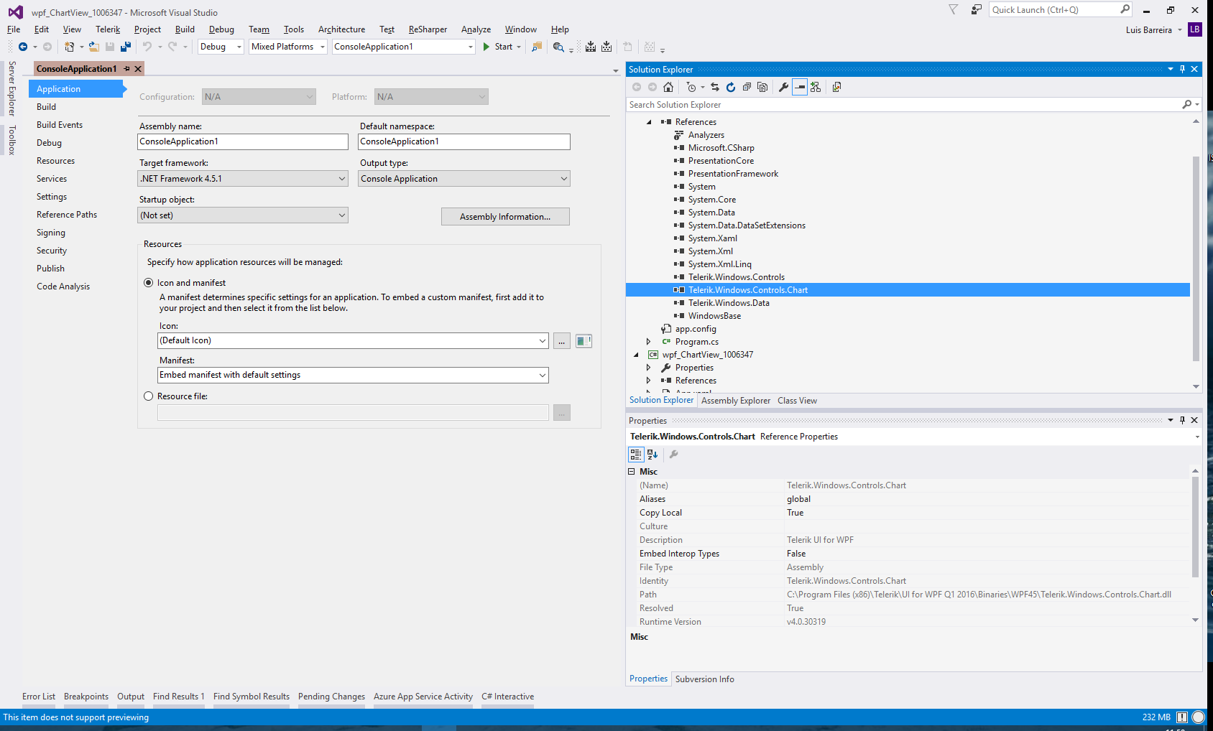Click the Assembly Information button
This screenshot has width=1213, height=731.
tap(505, 217)
